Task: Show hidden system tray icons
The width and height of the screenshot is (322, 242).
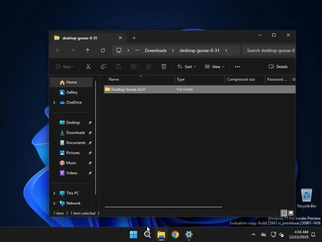Action: 253,234
